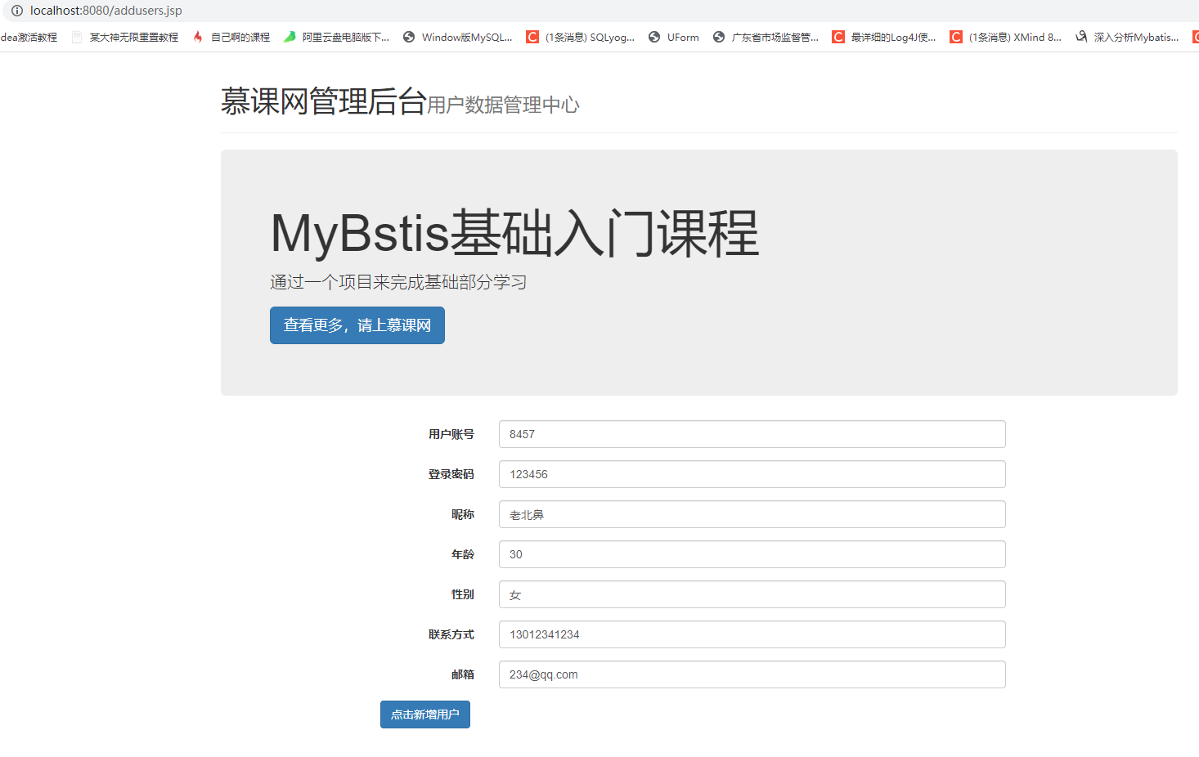Click the 昵称 label
Screen dimensions: 1199x757
pos(463,514)
